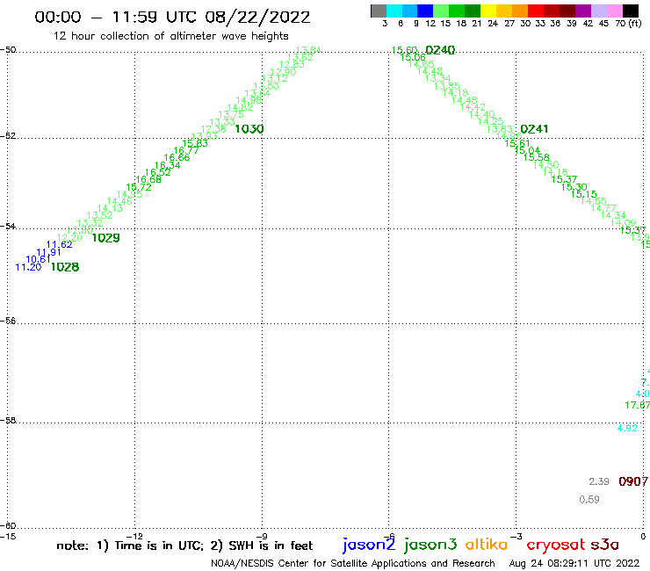Click the wave height value '15.72'
This screenshot has width=650, height=571.
pos(139,187)
